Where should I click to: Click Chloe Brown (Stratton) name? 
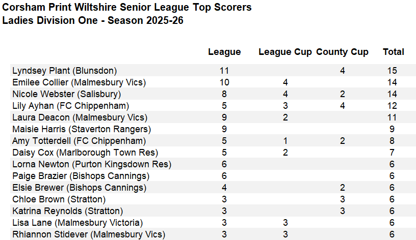[x=59, y=199]
